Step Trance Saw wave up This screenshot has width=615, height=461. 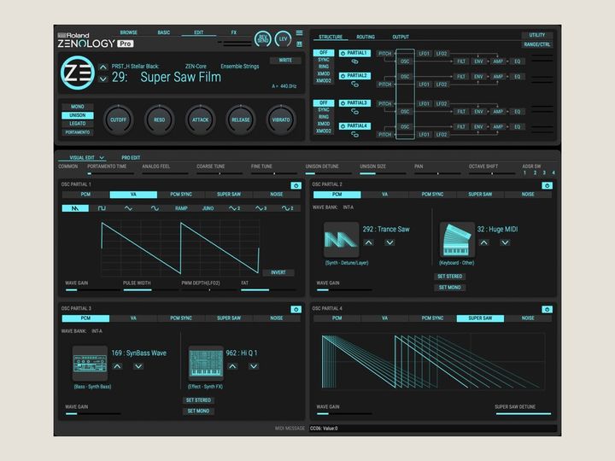pos(368,242)
